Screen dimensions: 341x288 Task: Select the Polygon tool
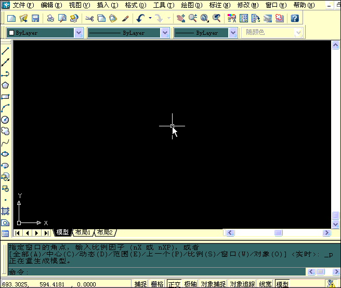(5, 85)
